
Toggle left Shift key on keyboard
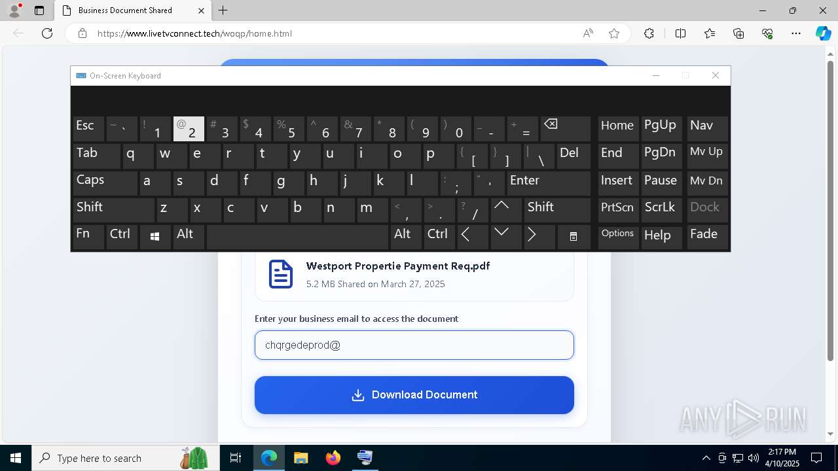click(x=113, y=209)
